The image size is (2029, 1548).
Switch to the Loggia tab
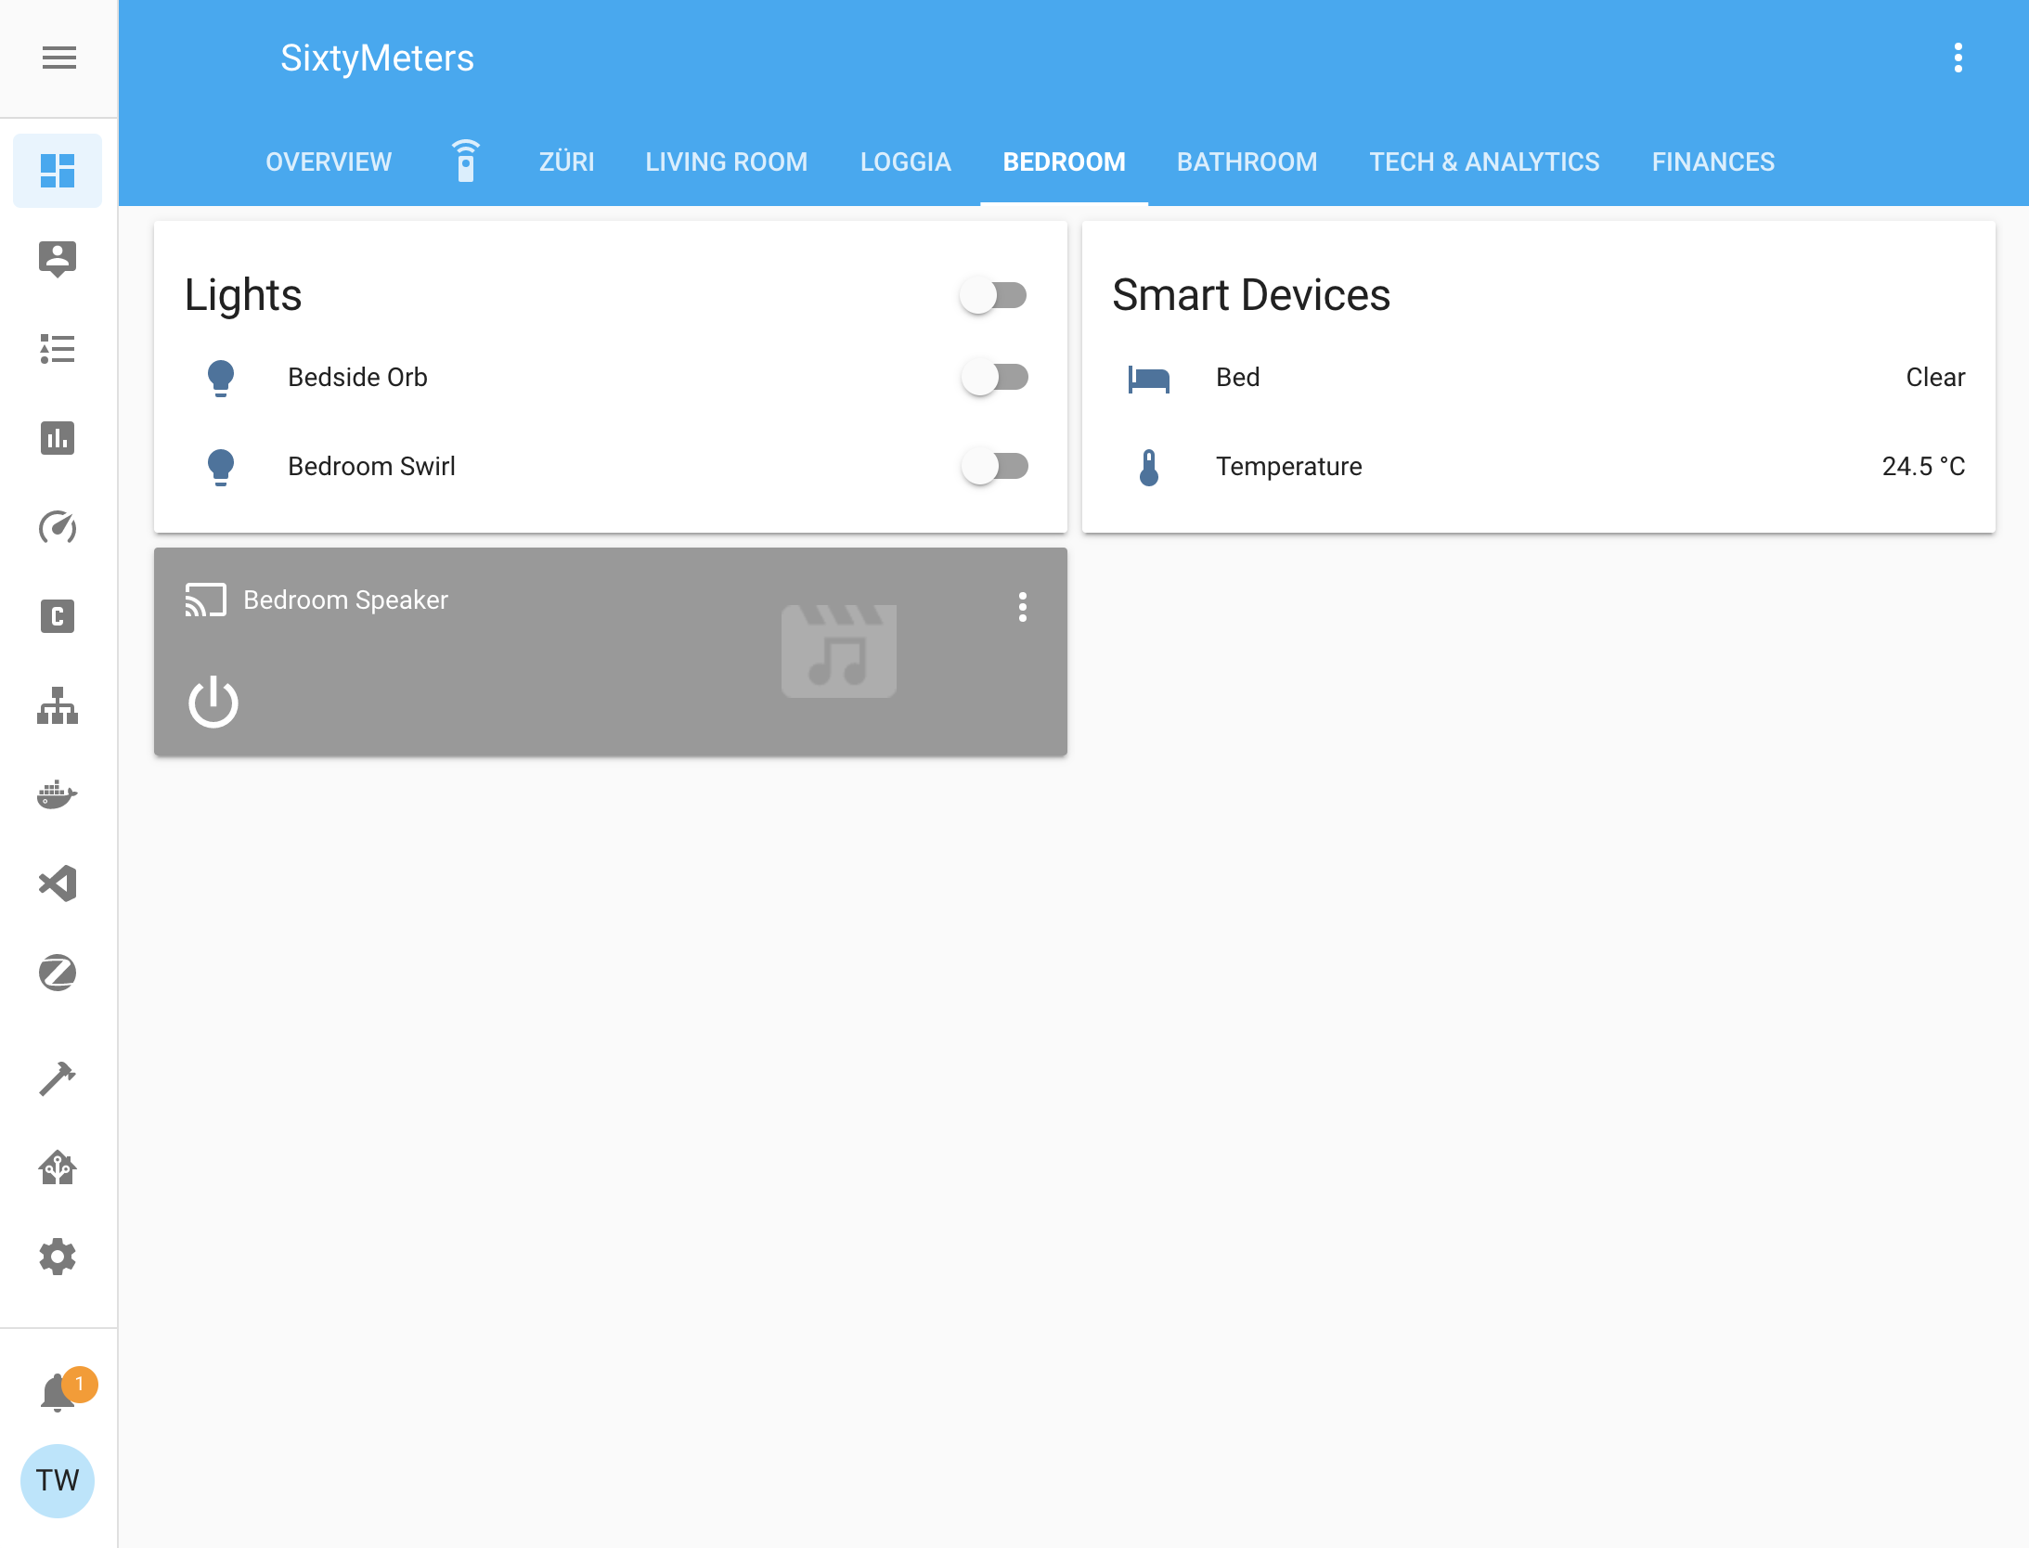click(906, 161)
